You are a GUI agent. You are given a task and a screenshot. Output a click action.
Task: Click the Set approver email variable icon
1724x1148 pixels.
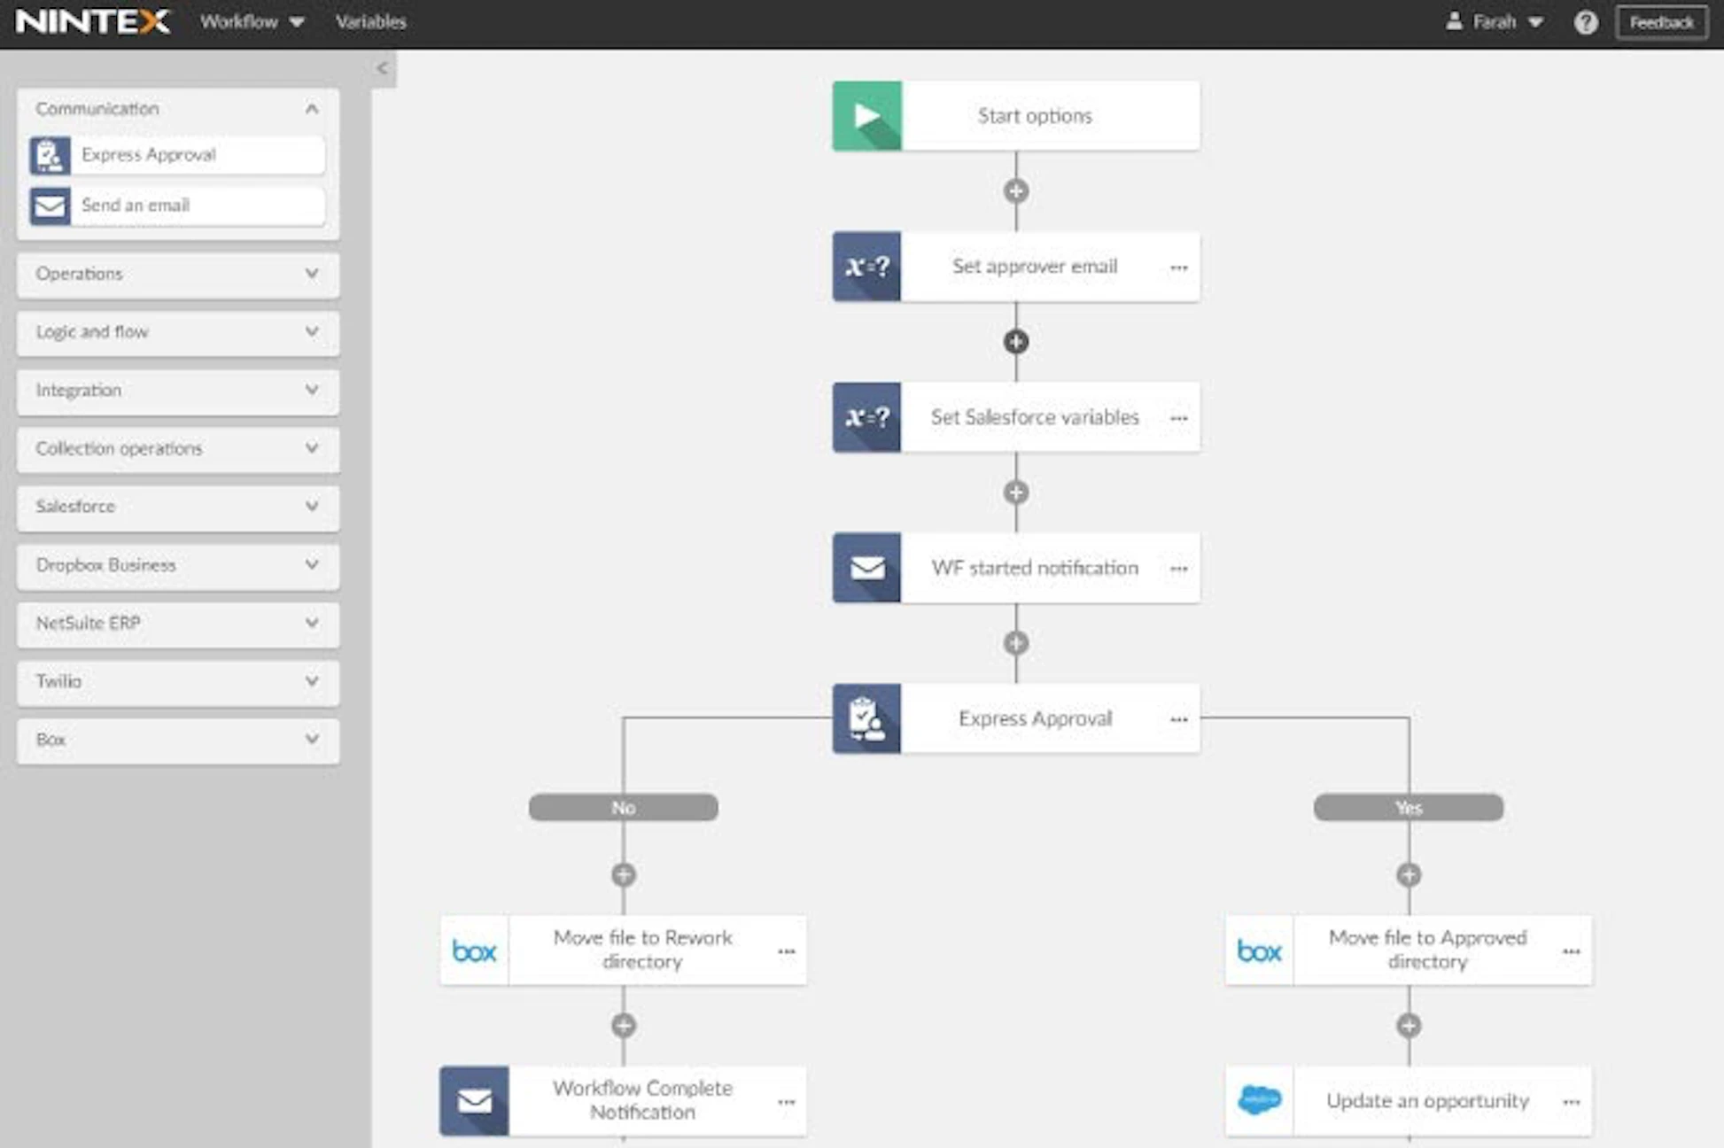click(866, 267)
